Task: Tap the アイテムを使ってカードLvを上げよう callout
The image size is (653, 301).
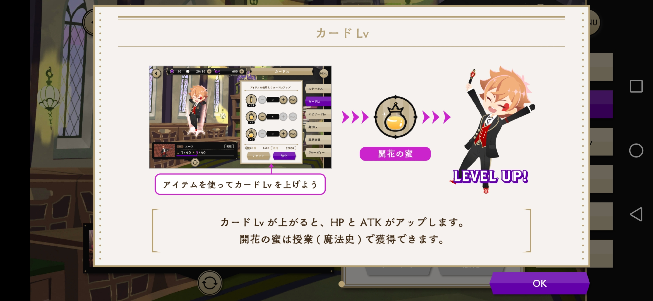Action: pyautogui.click(x=240, y=184)
